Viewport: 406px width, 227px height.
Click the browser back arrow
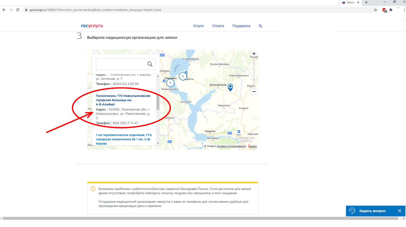[x=4, y=10]
